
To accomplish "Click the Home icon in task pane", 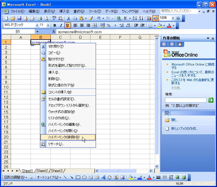I will (x=180, y=44).
